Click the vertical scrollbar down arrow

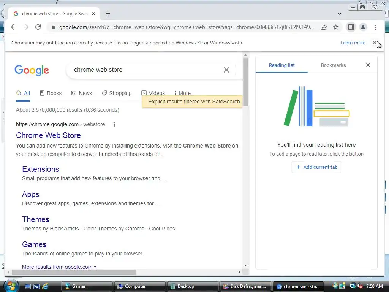click(245, 265)
